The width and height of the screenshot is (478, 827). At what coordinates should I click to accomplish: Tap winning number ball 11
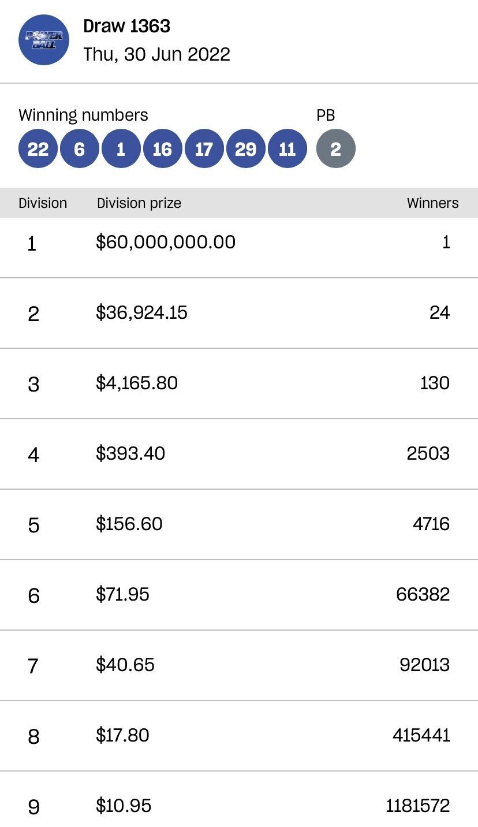[x=287, y=150]
